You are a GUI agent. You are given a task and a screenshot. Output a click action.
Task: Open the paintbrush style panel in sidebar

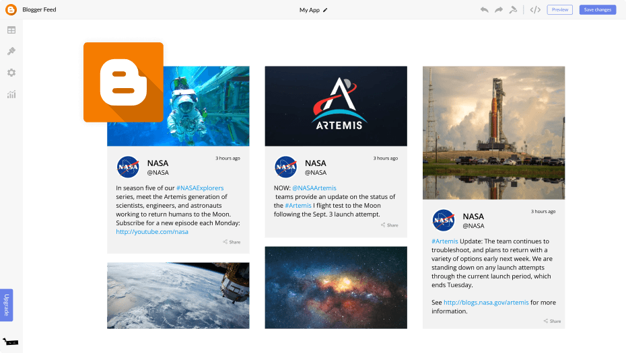coord(11,51)
